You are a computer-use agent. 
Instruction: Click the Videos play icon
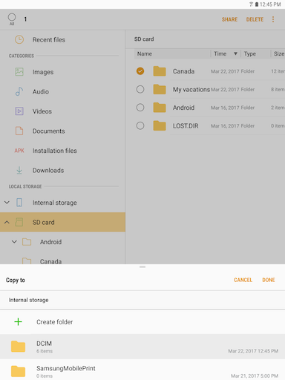pyautogui.click(x=19, y=111)
